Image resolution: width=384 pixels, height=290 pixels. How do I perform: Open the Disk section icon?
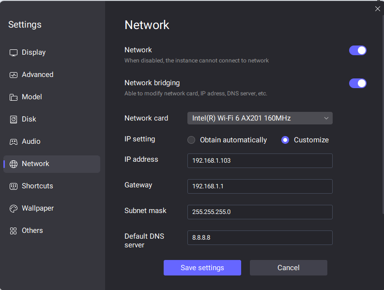[14, 120]
